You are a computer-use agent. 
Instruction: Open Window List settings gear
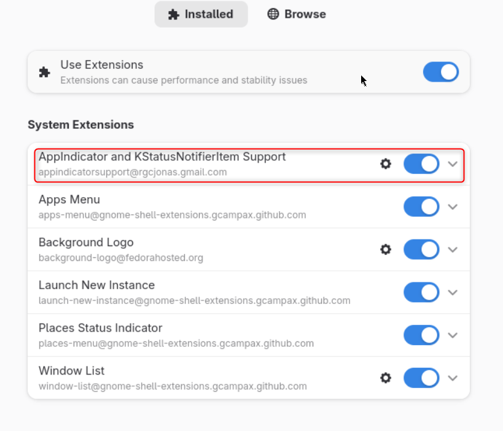386,378
